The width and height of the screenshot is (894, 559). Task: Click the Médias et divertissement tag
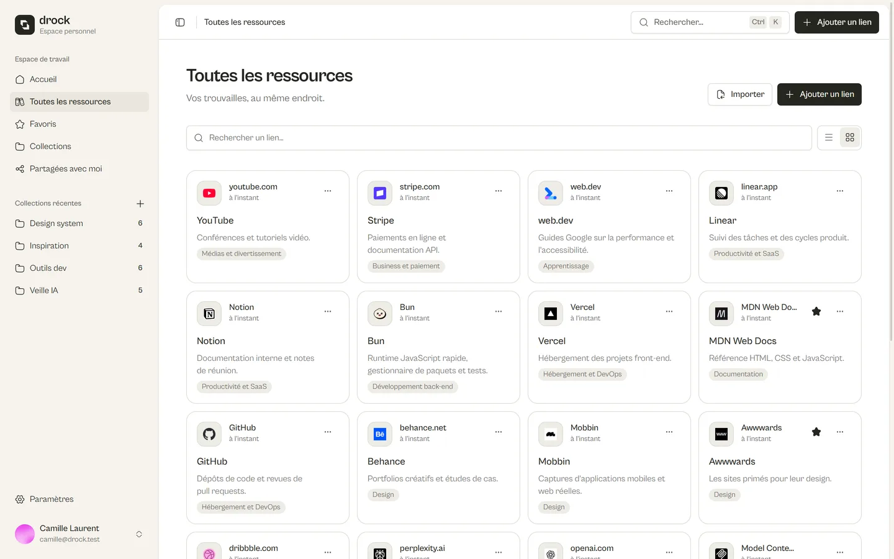[x=242, y=254]
